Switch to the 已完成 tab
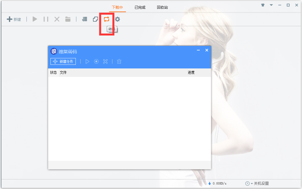Viewport: 302px width, 189px height. click(140, 7)
